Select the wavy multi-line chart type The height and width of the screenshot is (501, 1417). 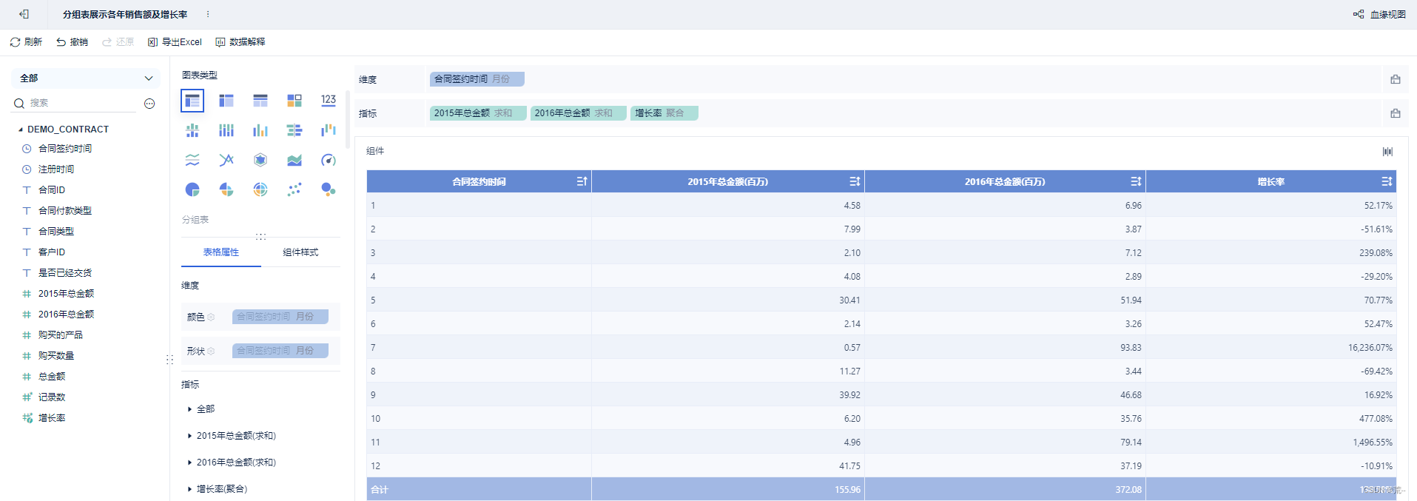[192, 160]
